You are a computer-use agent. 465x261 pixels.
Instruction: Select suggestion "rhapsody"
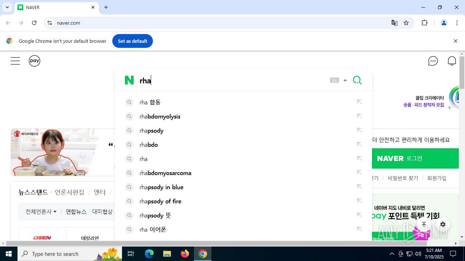[151, 130]
